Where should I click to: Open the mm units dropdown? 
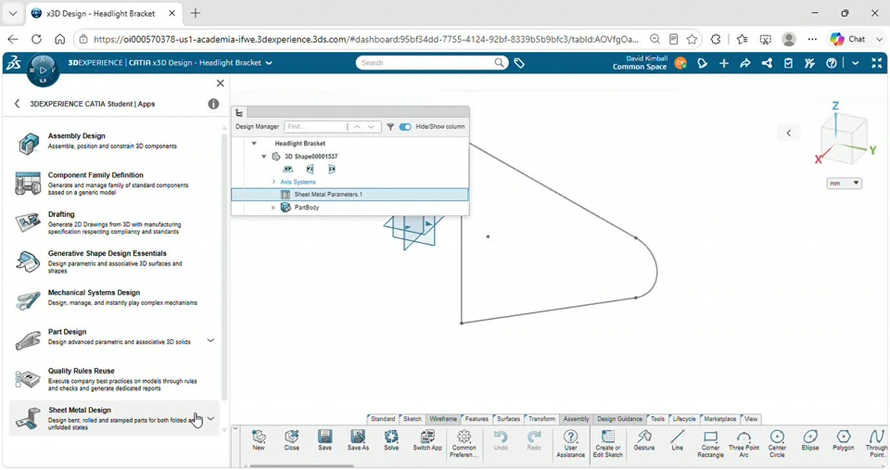pyautogui.click(x=844, y=184)
